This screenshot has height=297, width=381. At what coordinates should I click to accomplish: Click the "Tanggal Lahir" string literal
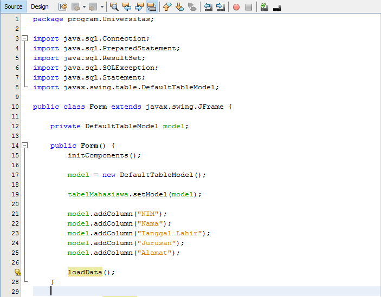pos(170,233)
